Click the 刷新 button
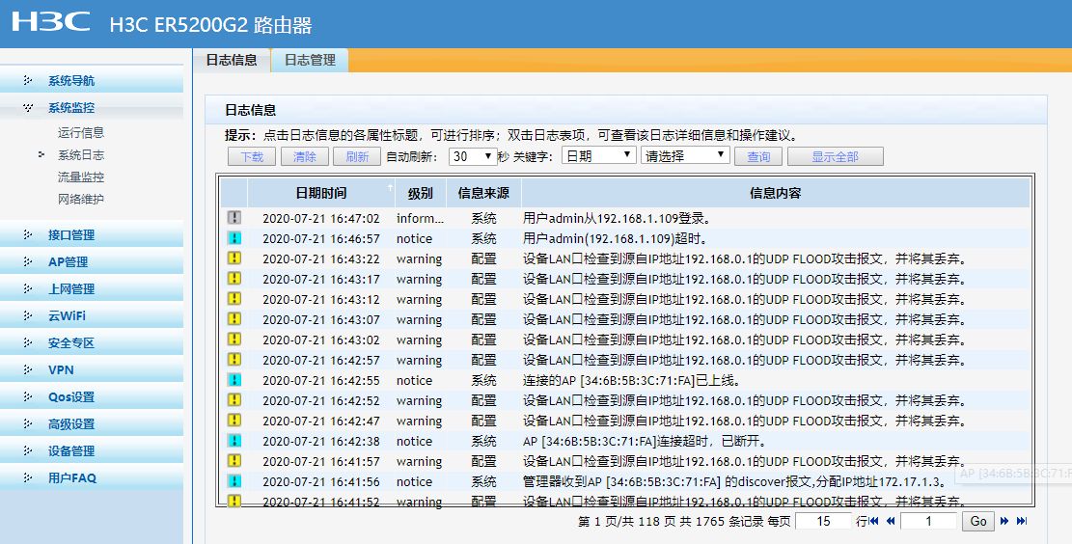This screenshot has height=544, width=1072. coord(357,156)
